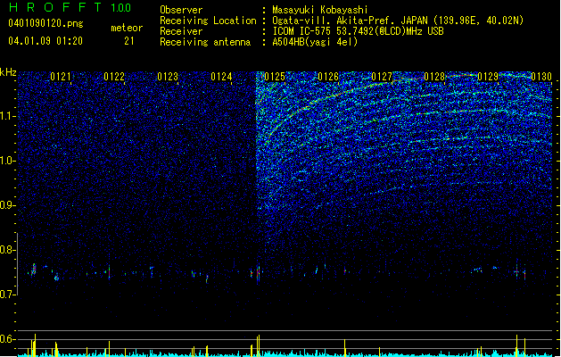Screen dimensions: 561x357
Task: Click the Receiving antenna label
Action: pyautogui.click(x=205, y=42)
